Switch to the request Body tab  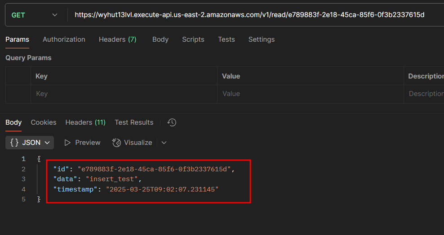pos(160,39)
